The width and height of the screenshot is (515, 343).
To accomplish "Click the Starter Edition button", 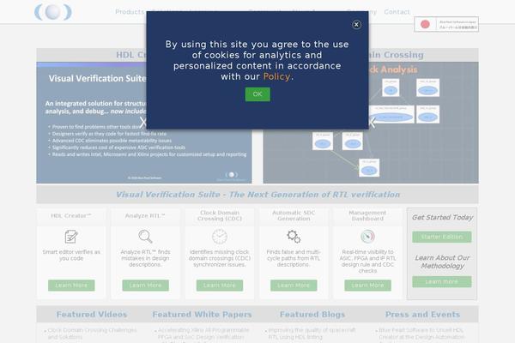I will pos(442,237).
